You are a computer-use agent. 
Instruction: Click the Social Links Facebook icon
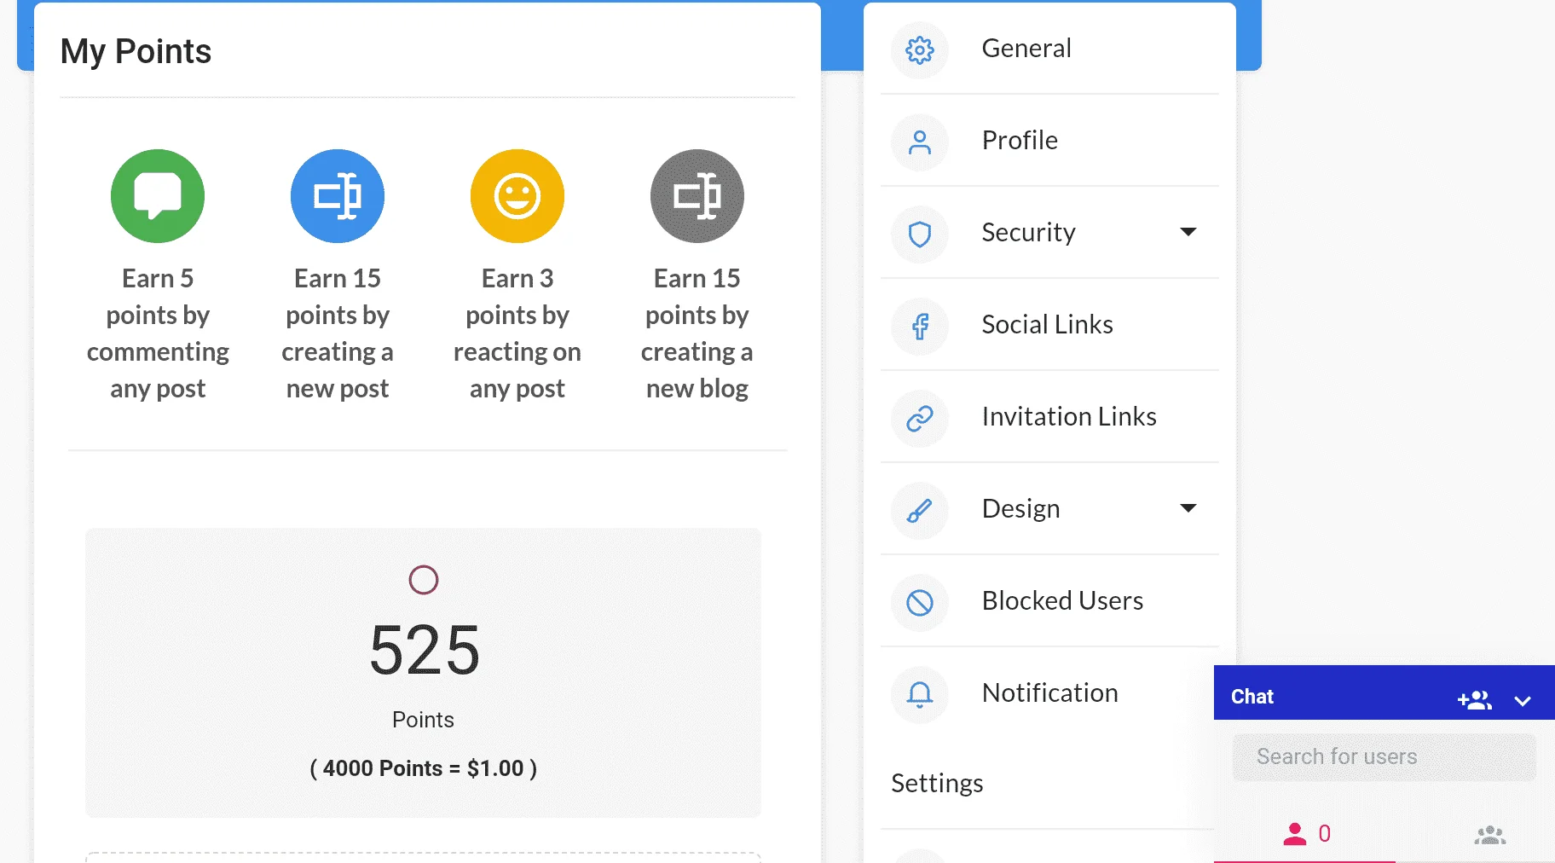(920, 327)
